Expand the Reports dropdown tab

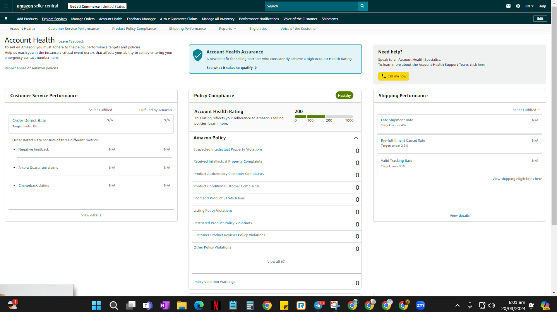[227, 29]
